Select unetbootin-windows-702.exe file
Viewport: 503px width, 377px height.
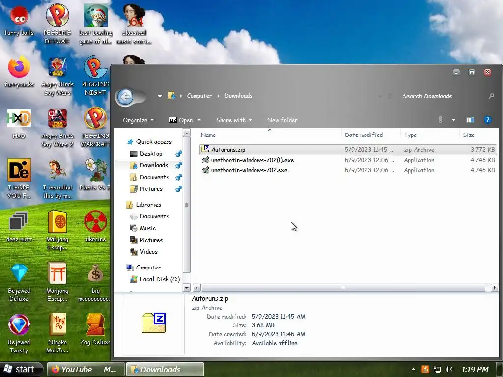pos(348,170)
